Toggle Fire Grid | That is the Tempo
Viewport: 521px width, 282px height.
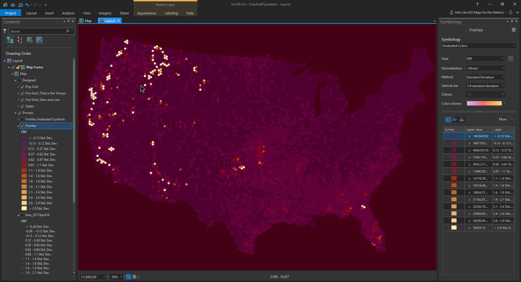click(22, 93)
